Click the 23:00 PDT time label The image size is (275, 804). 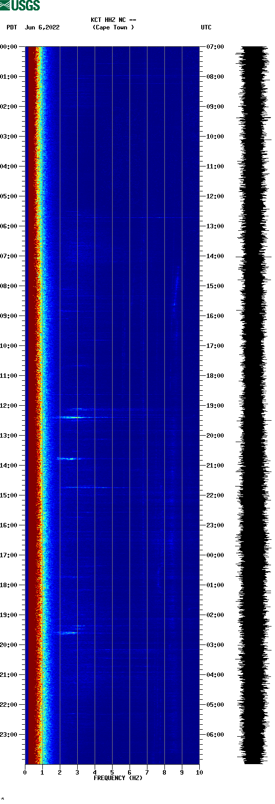9,735
